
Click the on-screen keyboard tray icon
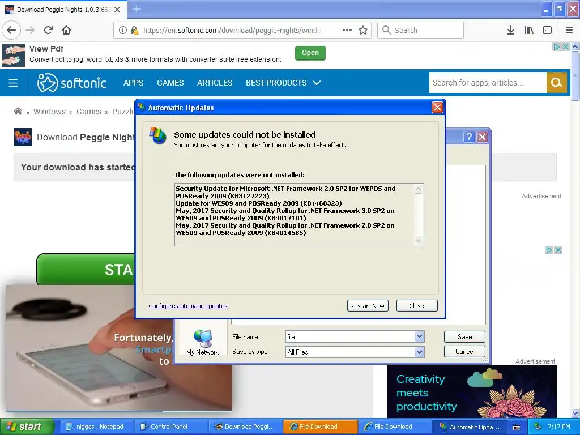[517, 427]
